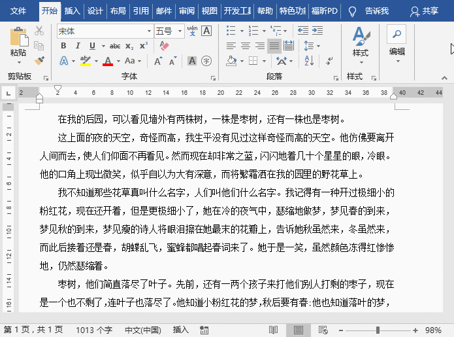Viewport: 454px width, 337px height.
Task: Switch to the 引用 tab
Action: click(x=140, y=11)
